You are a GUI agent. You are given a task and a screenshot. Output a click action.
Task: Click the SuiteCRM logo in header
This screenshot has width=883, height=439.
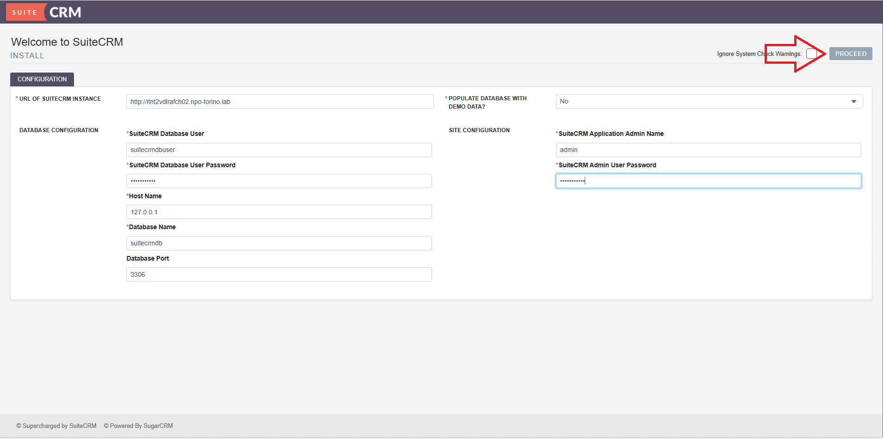pyautogui.click(x=44, y=12)
